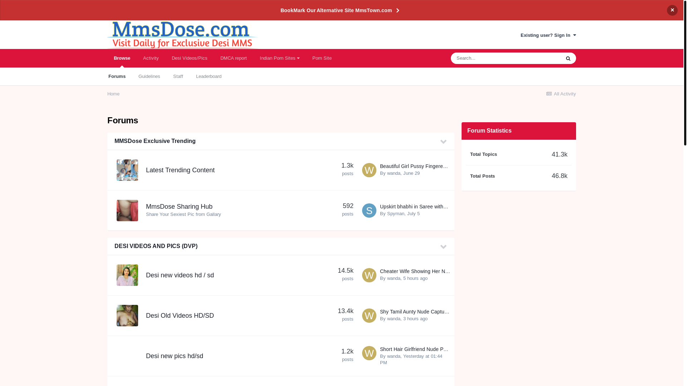Viewport: 687px width, 386px height.
Task: Click the MmsDose Sharing Hub forum thumbnail
Action: (x=127, y=211)
